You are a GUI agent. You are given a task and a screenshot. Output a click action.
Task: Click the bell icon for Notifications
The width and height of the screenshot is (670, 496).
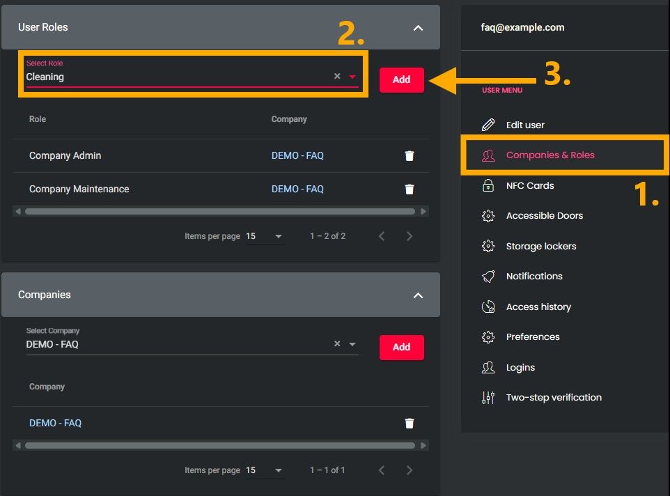point(488,277)
